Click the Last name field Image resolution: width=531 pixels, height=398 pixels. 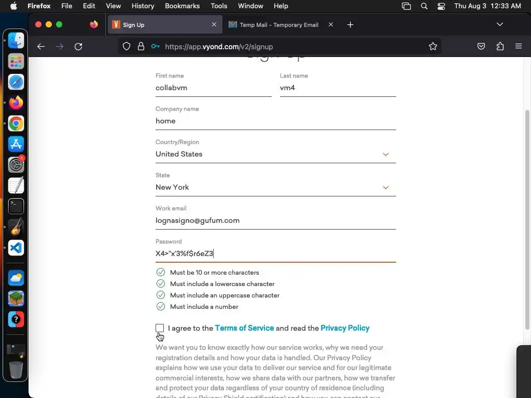(338, 88)
